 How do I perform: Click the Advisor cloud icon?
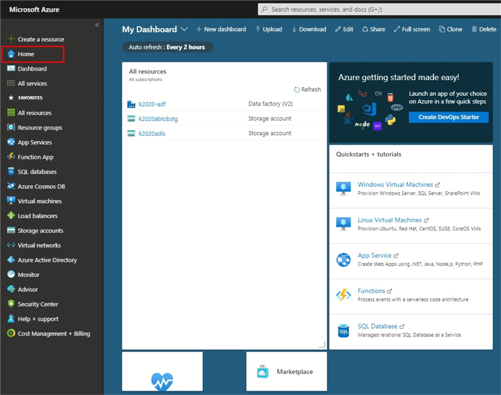click(x=11, y=289)
